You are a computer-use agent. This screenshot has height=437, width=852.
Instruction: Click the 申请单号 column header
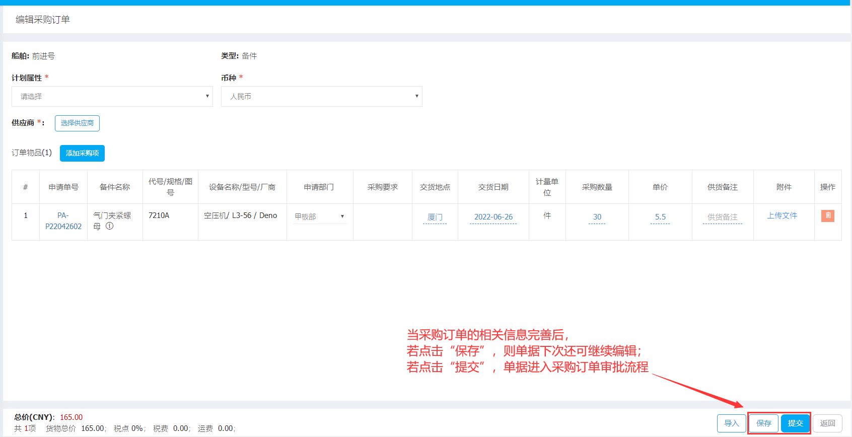(x=63, y=187)
